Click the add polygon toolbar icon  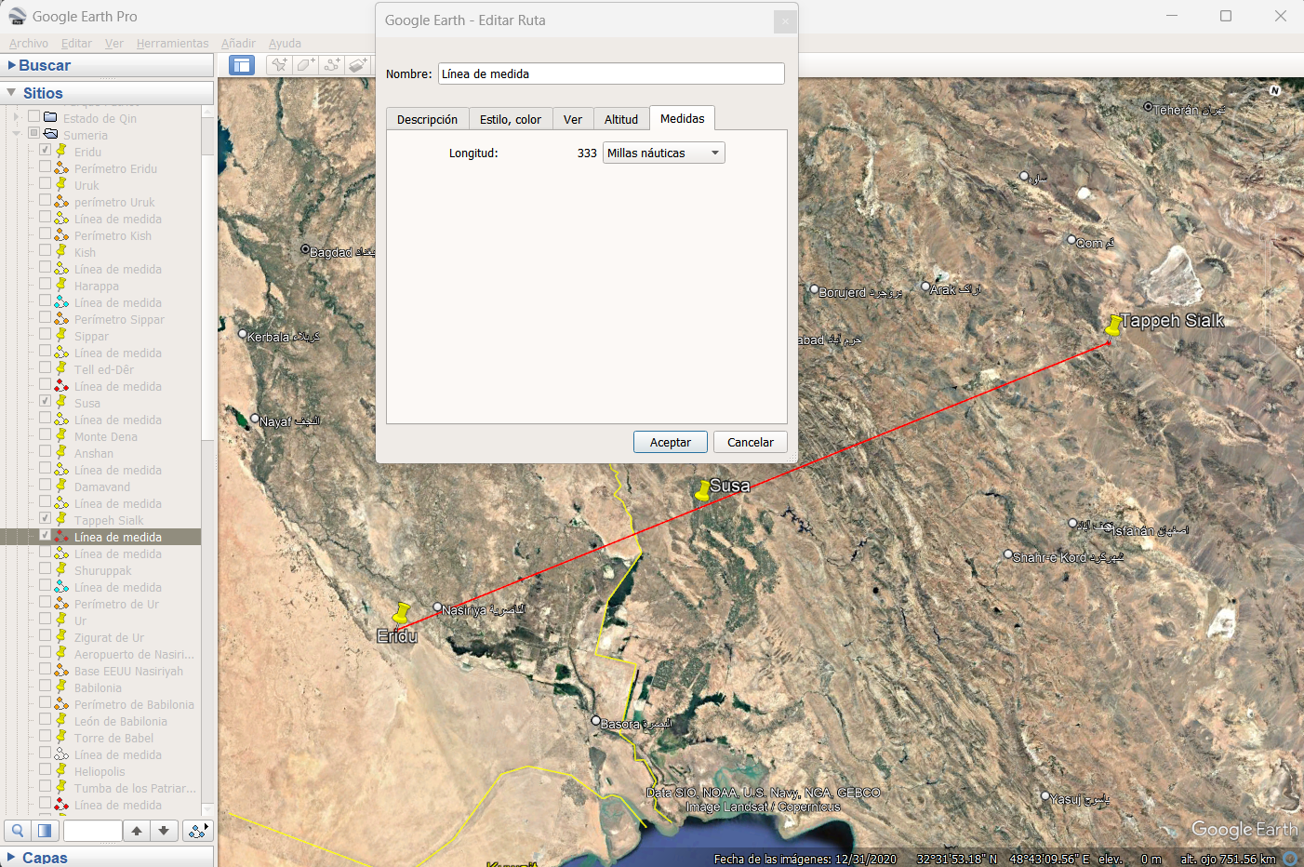306,65
